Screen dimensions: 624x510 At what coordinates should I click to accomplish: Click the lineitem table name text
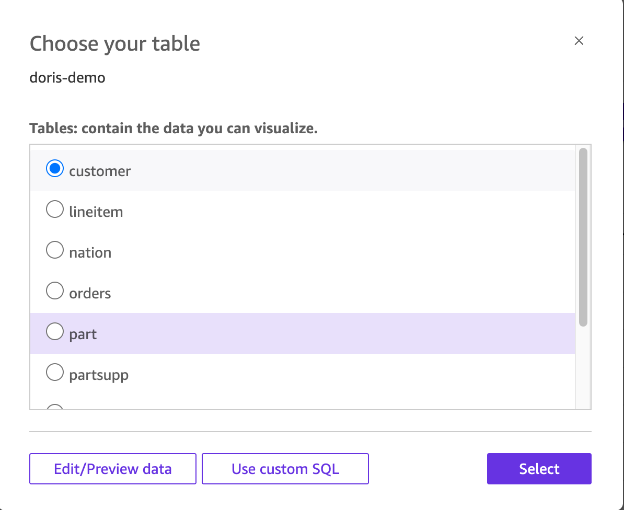tap(96, 212)
